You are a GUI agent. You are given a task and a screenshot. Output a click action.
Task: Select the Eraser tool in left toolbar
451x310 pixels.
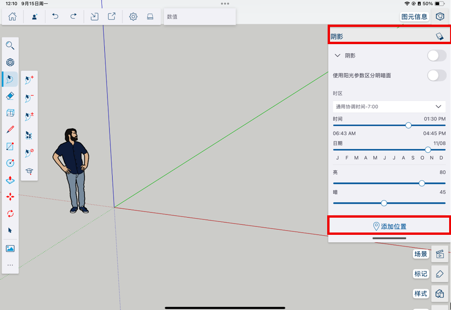[x=10, y=96]
